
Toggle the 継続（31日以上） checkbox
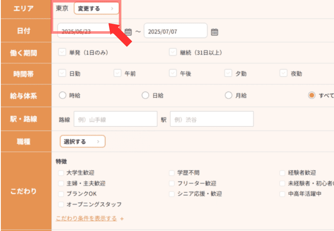(x=173, y=52)
